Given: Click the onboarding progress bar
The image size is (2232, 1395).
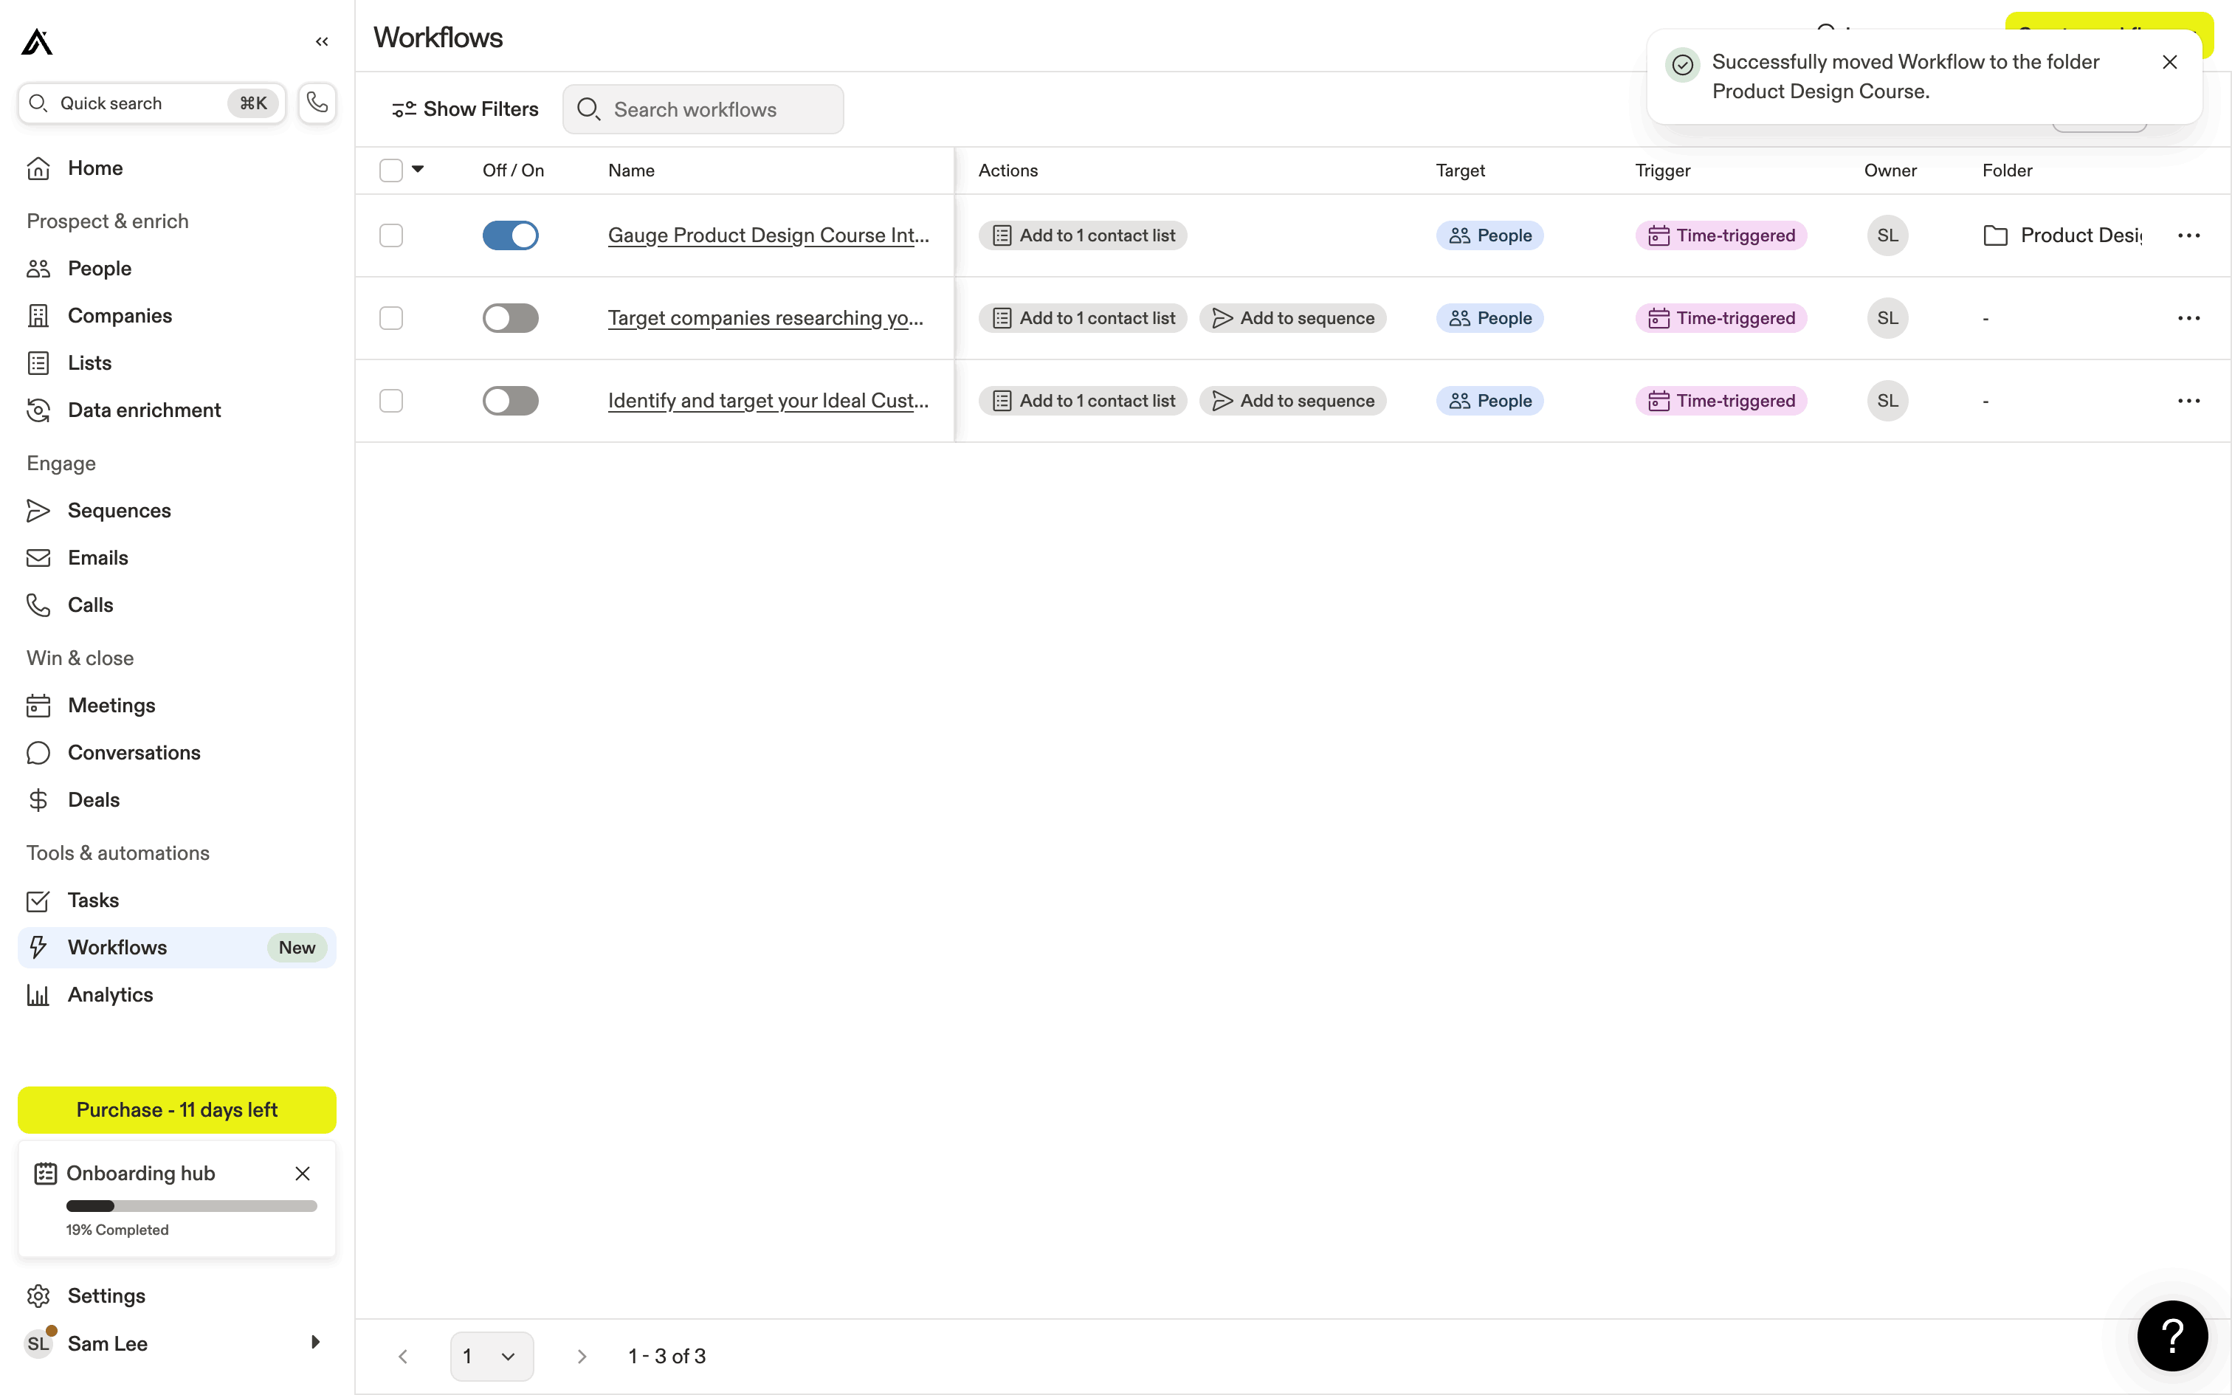Looking at the screenshot, I should 191,1206.
